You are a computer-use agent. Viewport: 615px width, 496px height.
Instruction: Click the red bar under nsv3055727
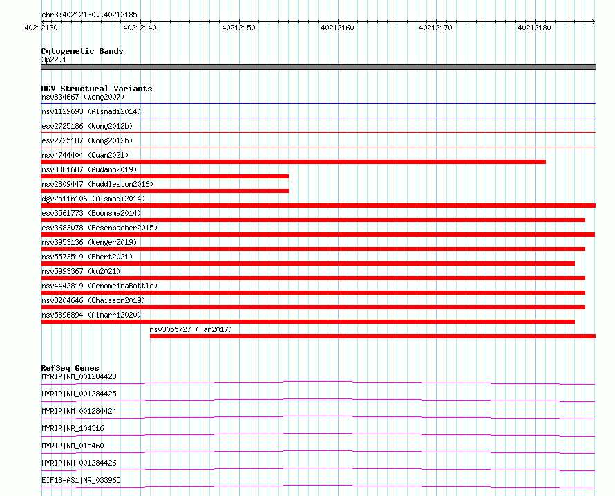click(x=372, y=336)
